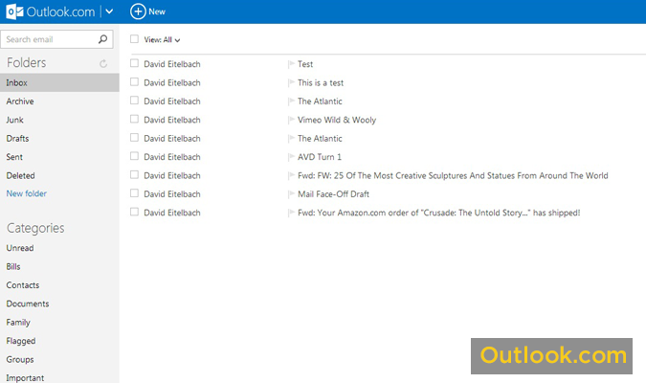646x383 pixels.
Task: Filter by the Groups category
Action: tap(20, 359)
